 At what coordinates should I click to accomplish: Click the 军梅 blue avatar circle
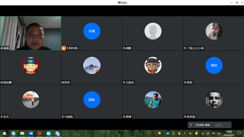(92, 31)
